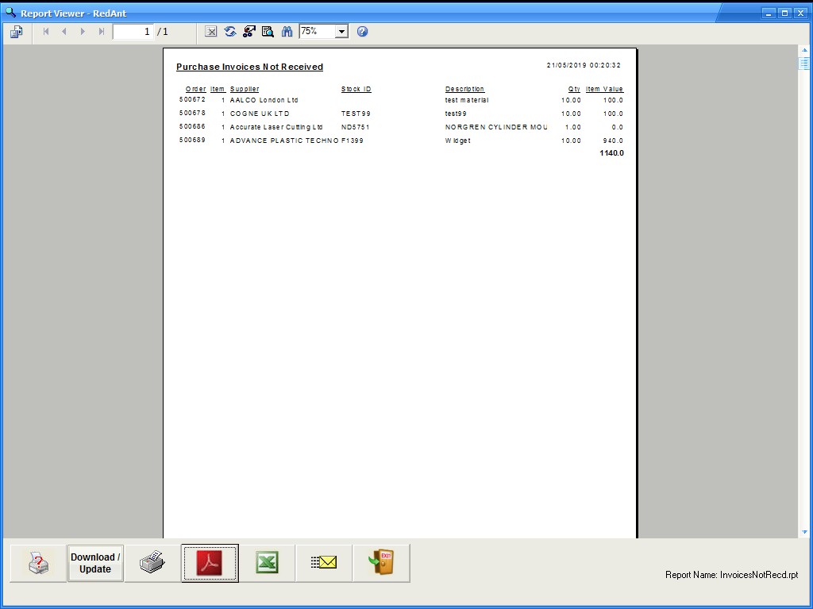813x609 pixels.
Task: Click the magnifier search report icon
Action: (268, 32)
